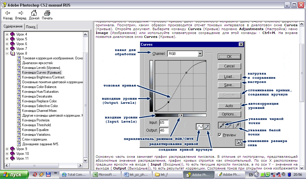Switch to the Содержание tab
Viewport: 306px width, 179px height.
click(13, 26)
